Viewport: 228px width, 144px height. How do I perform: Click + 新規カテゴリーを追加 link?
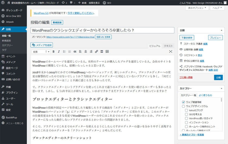click(192, 135)
